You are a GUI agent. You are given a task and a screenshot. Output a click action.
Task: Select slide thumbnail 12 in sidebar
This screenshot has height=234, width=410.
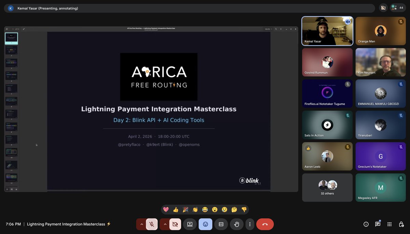tap(11, 178)
